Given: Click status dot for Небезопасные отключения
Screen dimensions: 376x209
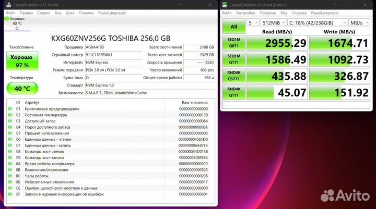Looking at the screenshot, I should tap(10, 182).
